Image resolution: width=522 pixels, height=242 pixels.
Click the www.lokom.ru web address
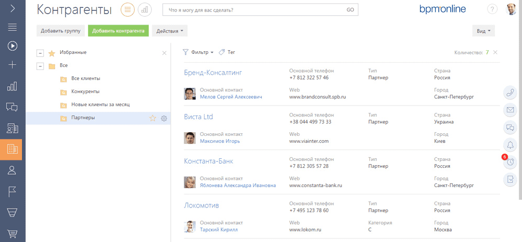pos(305,229)
